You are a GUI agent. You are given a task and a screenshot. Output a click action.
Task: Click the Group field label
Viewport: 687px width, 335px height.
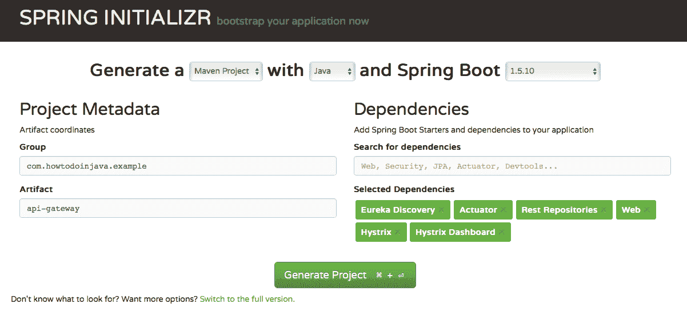[x=33, y=147]
